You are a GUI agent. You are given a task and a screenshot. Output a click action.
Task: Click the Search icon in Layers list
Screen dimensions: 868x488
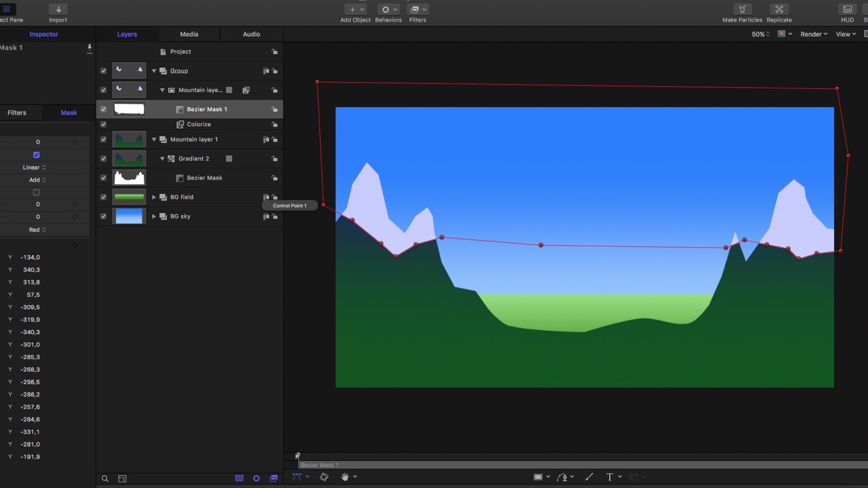coord(105,479)
